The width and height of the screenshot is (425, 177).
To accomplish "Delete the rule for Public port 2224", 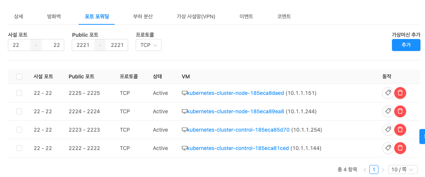I will (400, 111).
